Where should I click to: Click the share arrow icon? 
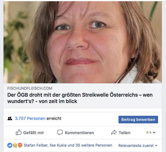pyautogui.click(x=114, y=132)
